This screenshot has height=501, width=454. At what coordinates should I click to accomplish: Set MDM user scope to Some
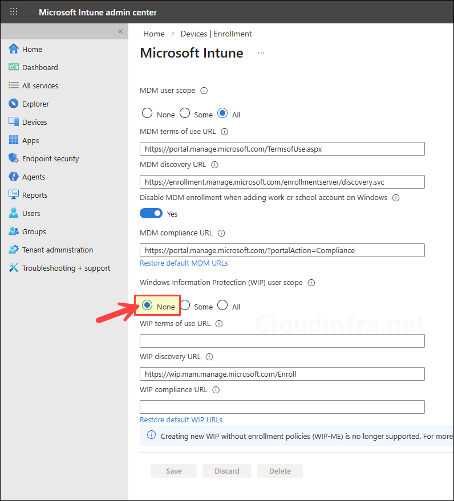(x=184, y=113)
